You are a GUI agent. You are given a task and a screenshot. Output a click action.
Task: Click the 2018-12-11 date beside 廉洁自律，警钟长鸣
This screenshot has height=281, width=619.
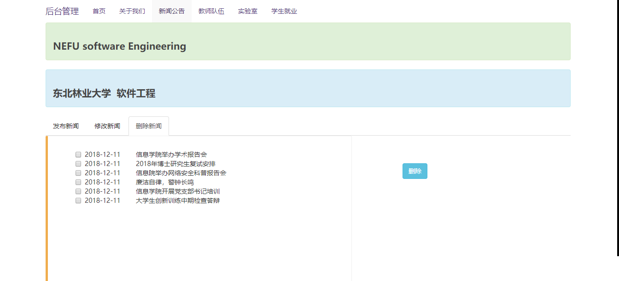(x=102, y=182)
